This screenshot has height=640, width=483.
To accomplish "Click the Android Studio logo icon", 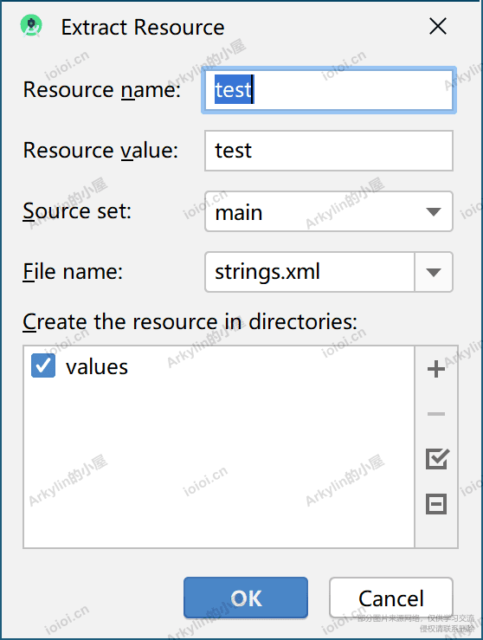I will click(31, 26).
